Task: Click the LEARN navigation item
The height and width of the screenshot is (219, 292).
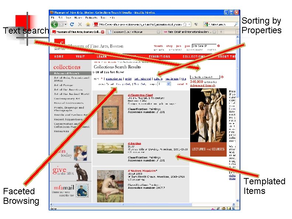Action: (102, 57)
